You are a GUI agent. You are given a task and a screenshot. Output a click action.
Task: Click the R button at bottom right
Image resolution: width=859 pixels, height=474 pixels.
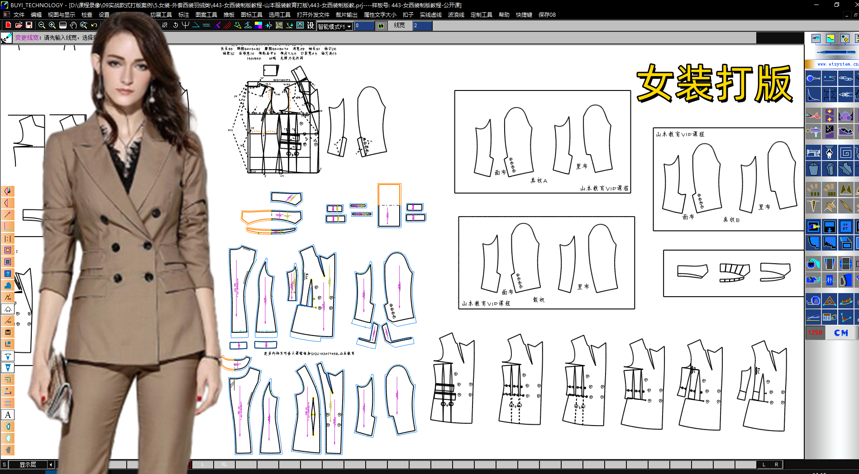(x=777, y=465)
